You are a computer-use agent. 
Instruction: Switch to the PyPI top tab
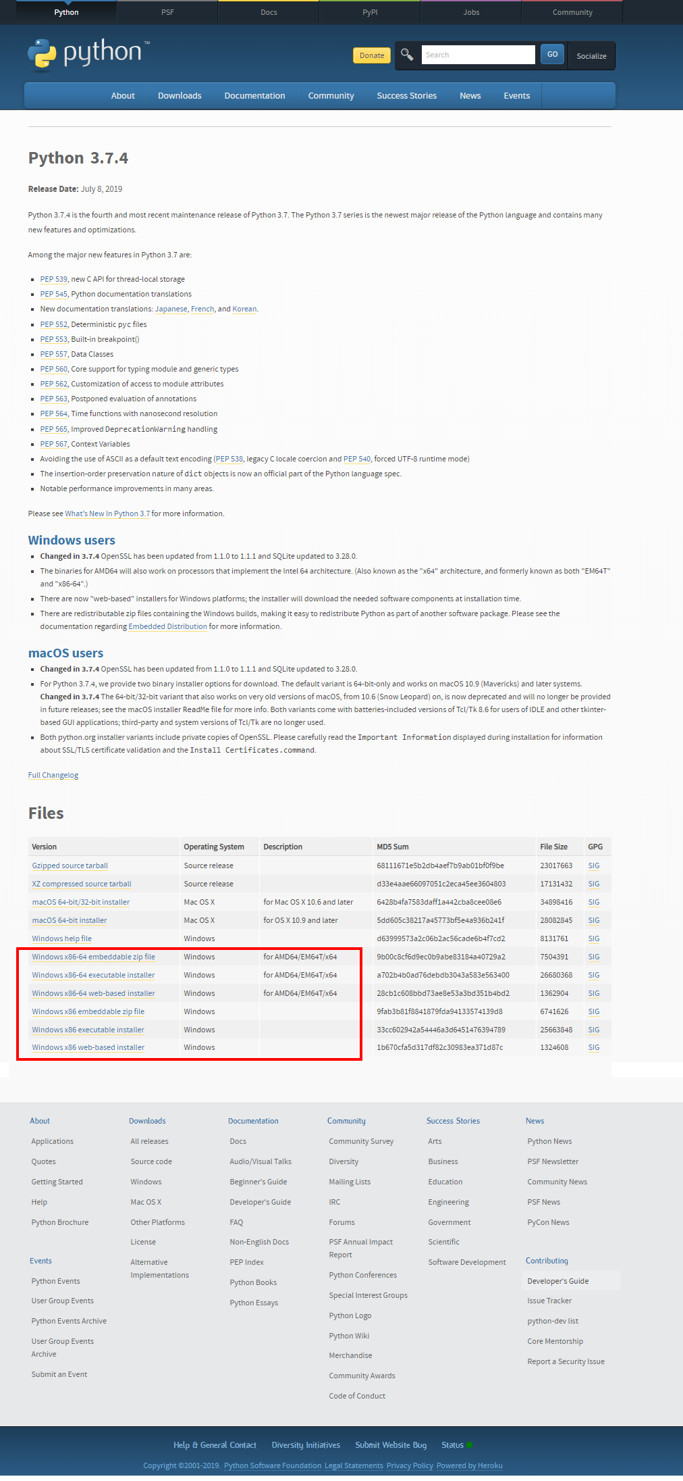370,12
